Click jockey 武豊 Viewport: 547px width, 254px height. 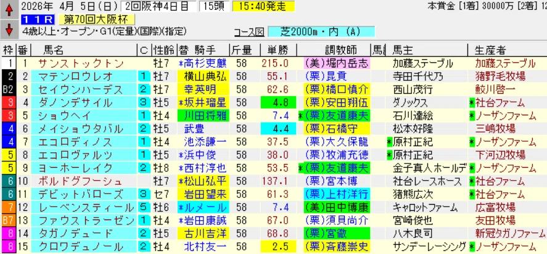(x=194, y=129)
